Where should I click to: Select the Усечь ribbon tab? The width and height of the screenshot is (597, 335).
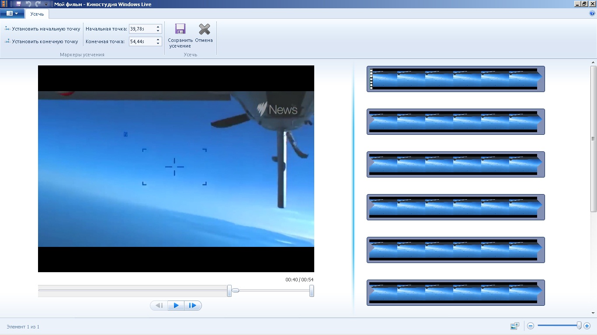pyautogui.click(x=37, y=14)
